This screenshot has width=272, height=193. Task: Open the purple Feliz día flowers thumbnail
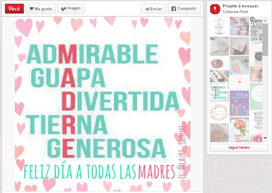(x=239, y=100)
